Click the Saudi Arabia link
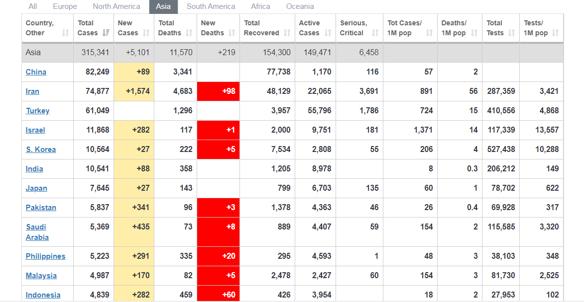The image size is (584, 302). pos(37,232)
